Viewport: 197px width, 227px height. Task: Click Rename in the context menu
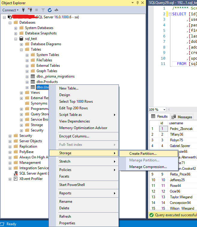[84, 202]
